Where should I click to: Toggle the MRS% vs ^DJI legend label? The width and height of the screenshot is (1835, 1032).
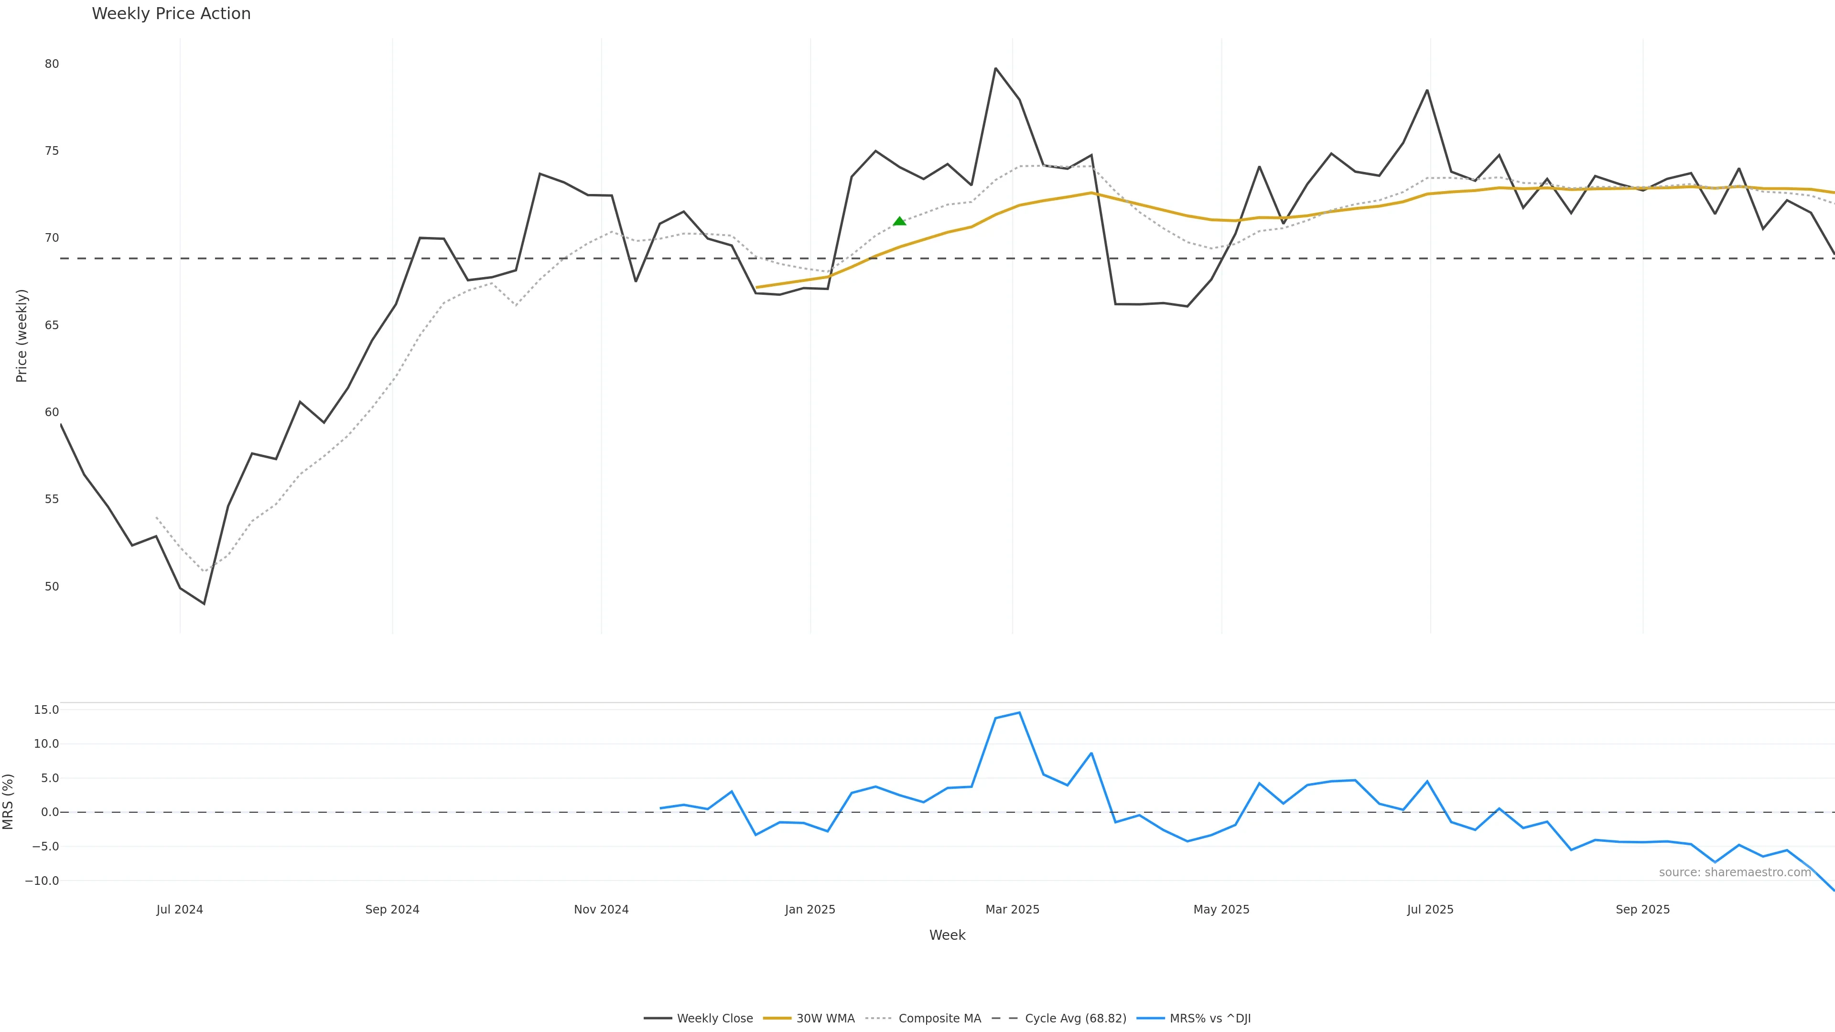pos(1209,1019)
